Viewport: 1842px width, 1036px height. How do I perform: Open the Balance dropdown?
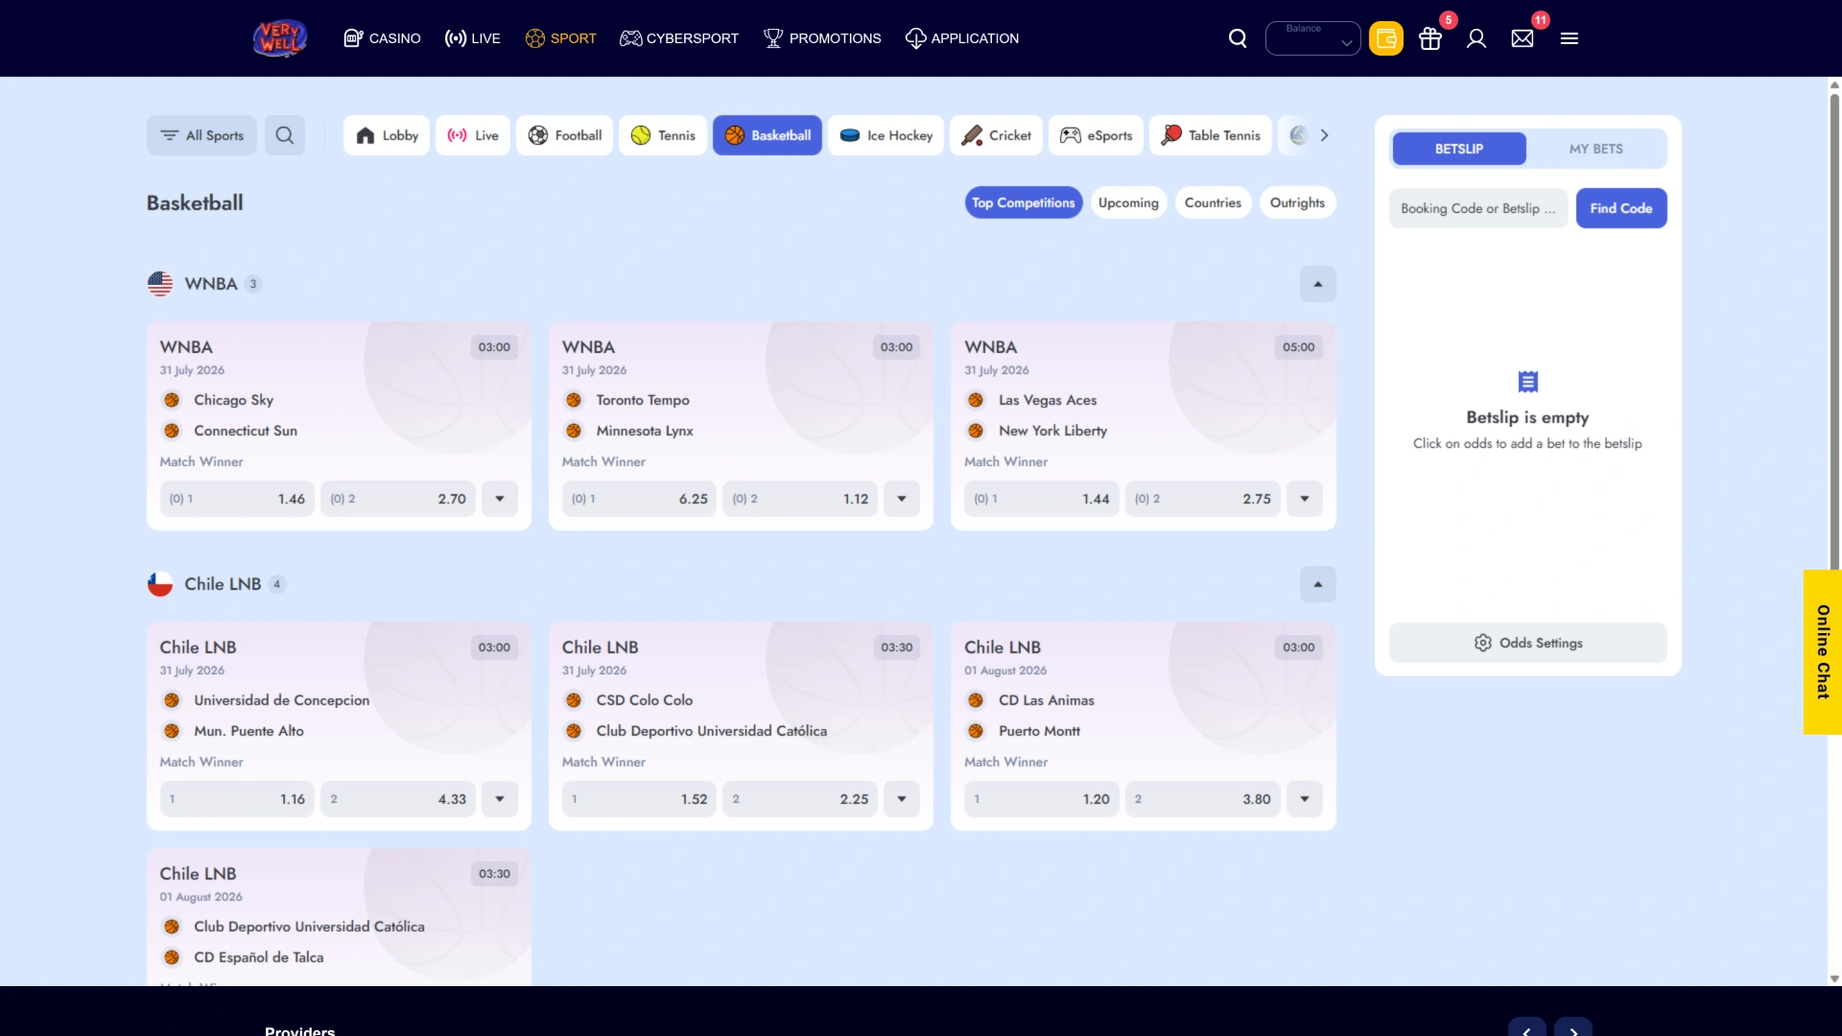[1312, 38]
